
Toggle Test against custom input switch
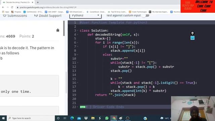(145, 15)
